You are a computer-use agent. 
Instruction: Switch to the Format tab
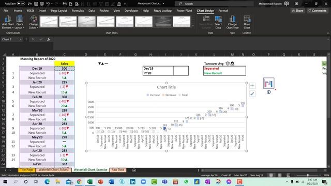pos(223,10)
